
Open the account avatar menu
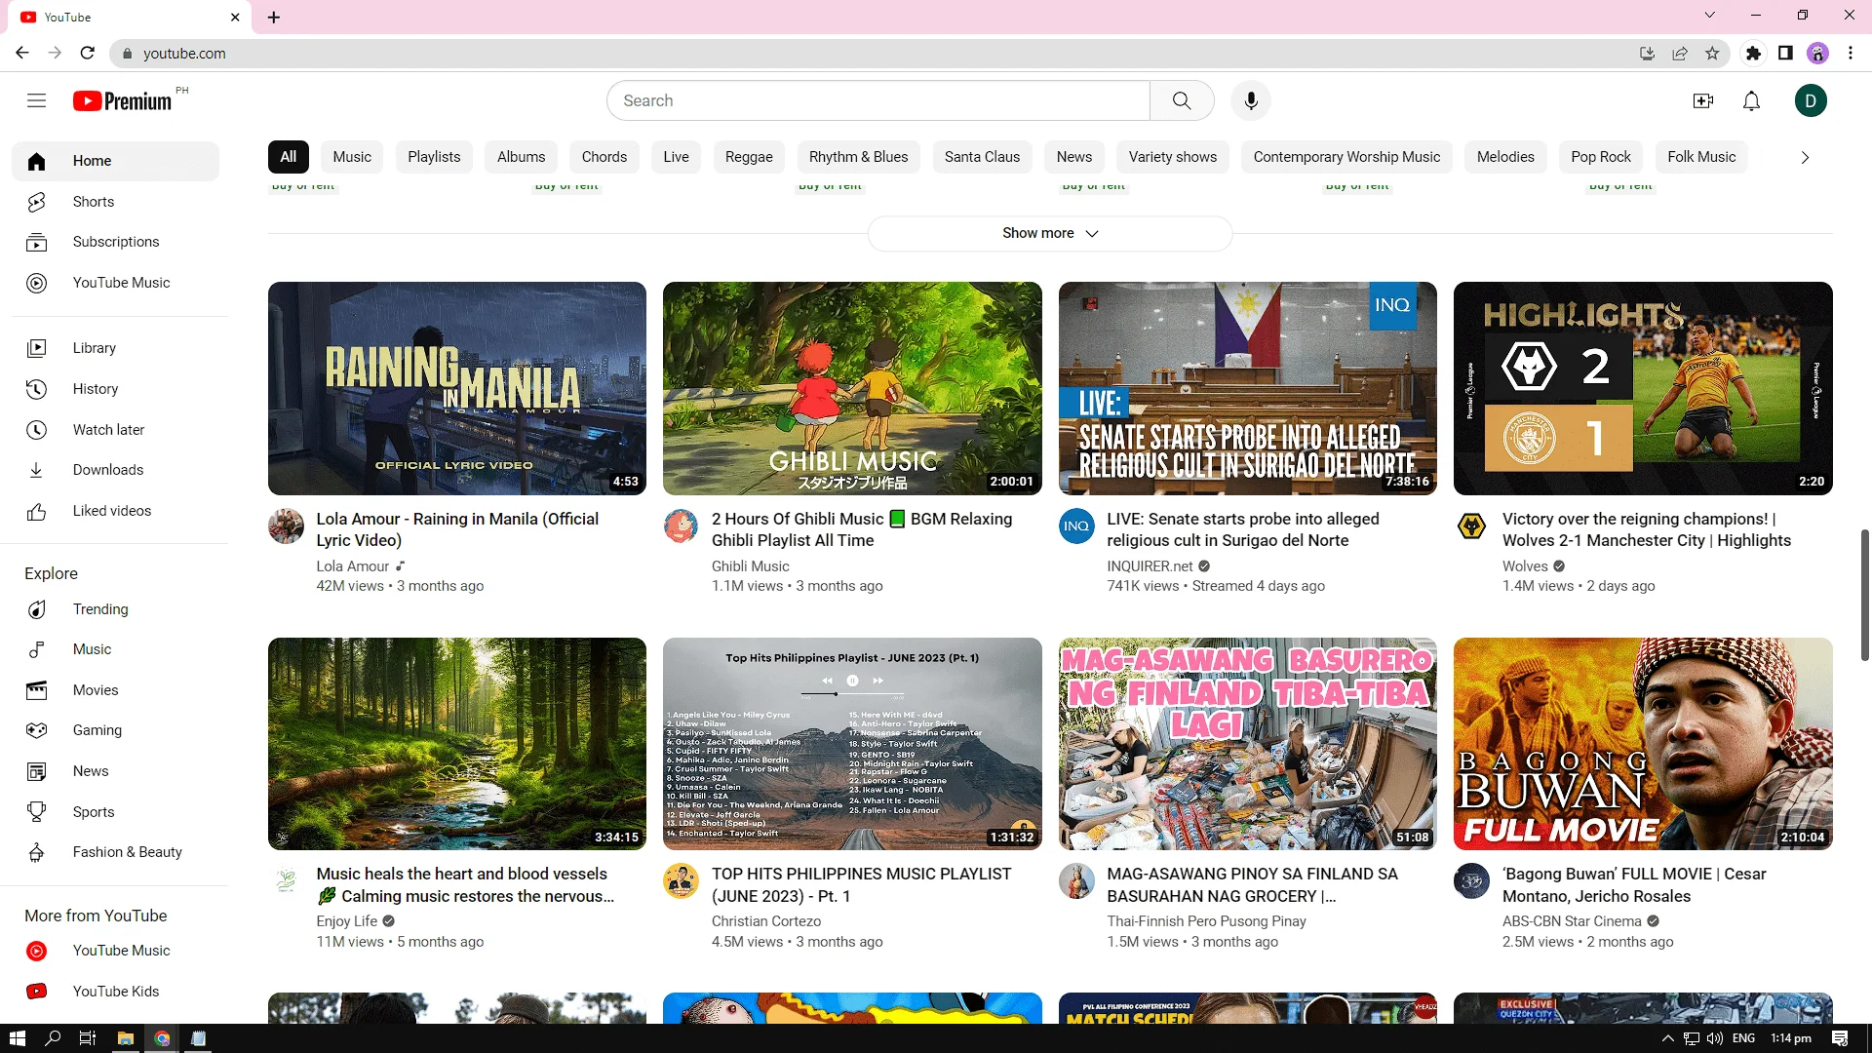tap(1811, 100)
